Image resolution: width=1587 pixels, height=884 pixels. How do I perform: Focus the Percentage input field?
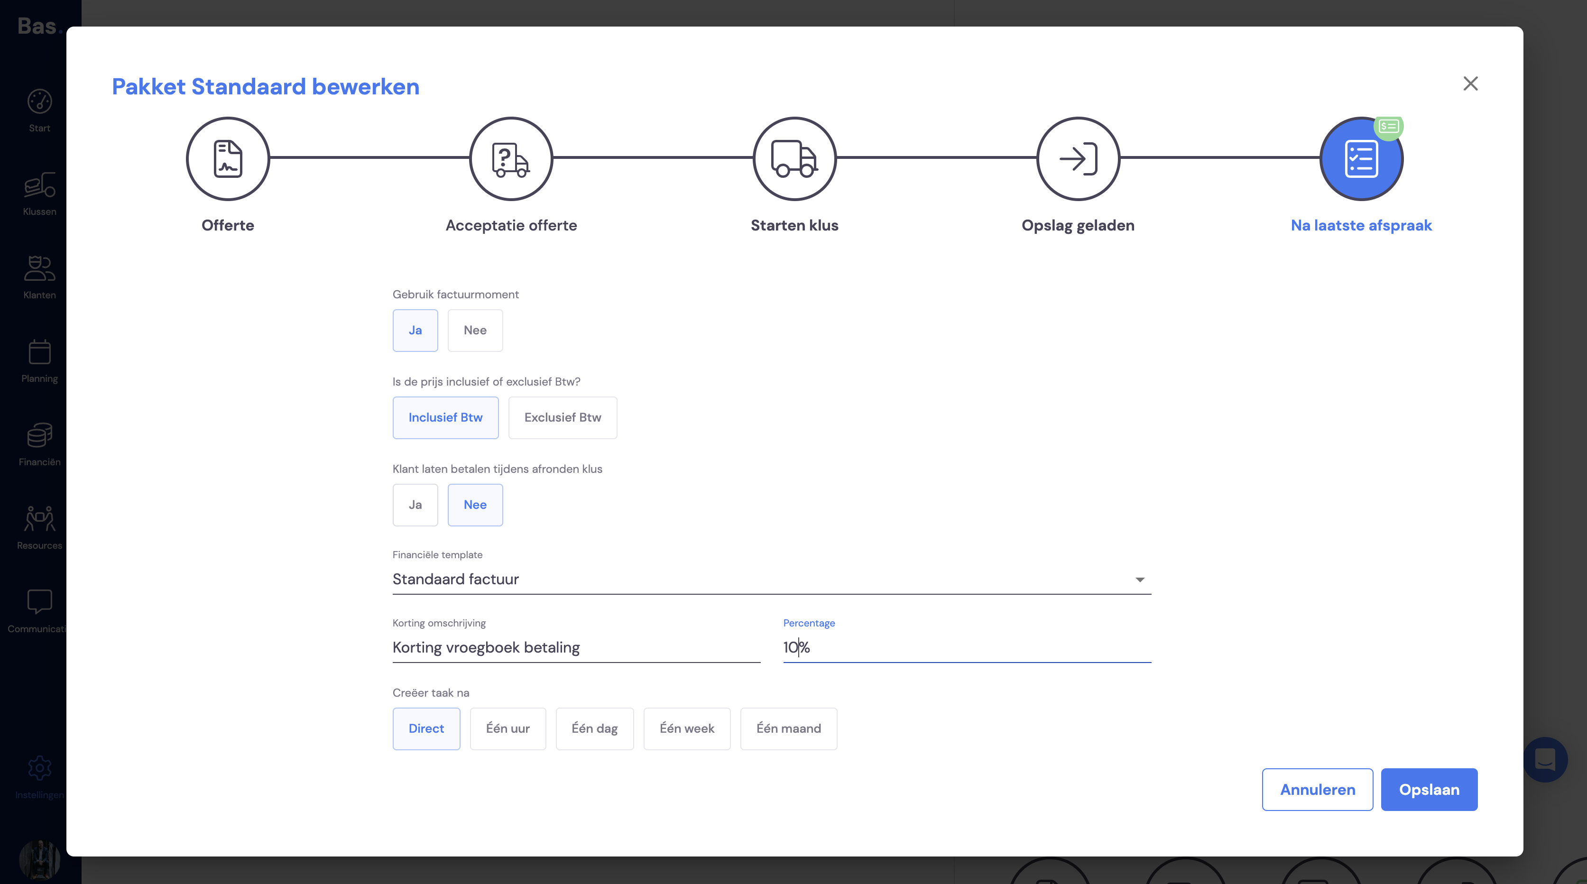pyautogui.click(x=967, y=647)
